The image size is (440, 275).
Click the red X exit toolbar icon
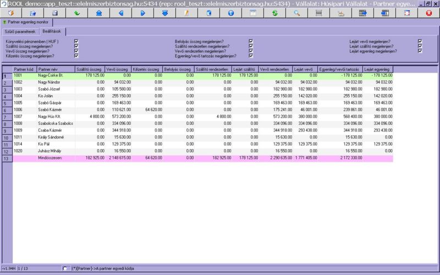(428, 13)
